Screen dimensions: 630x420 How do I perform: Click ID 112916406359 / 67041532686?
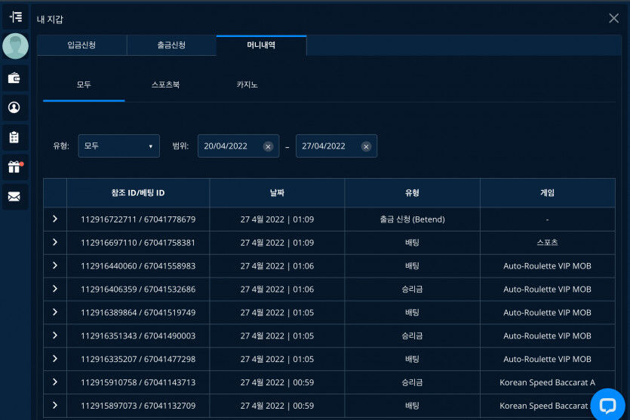138,289
